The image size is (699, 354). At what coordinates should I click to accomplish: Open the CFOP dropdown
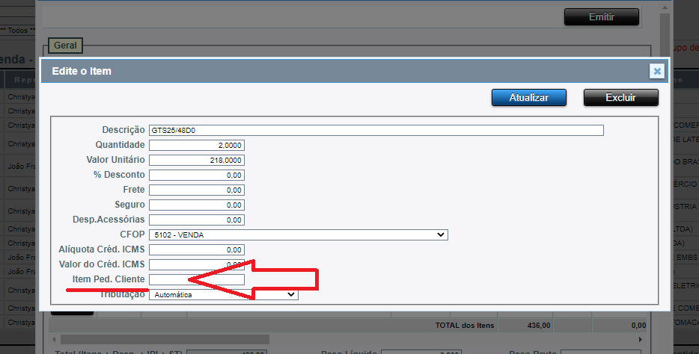tap(298, 235)
